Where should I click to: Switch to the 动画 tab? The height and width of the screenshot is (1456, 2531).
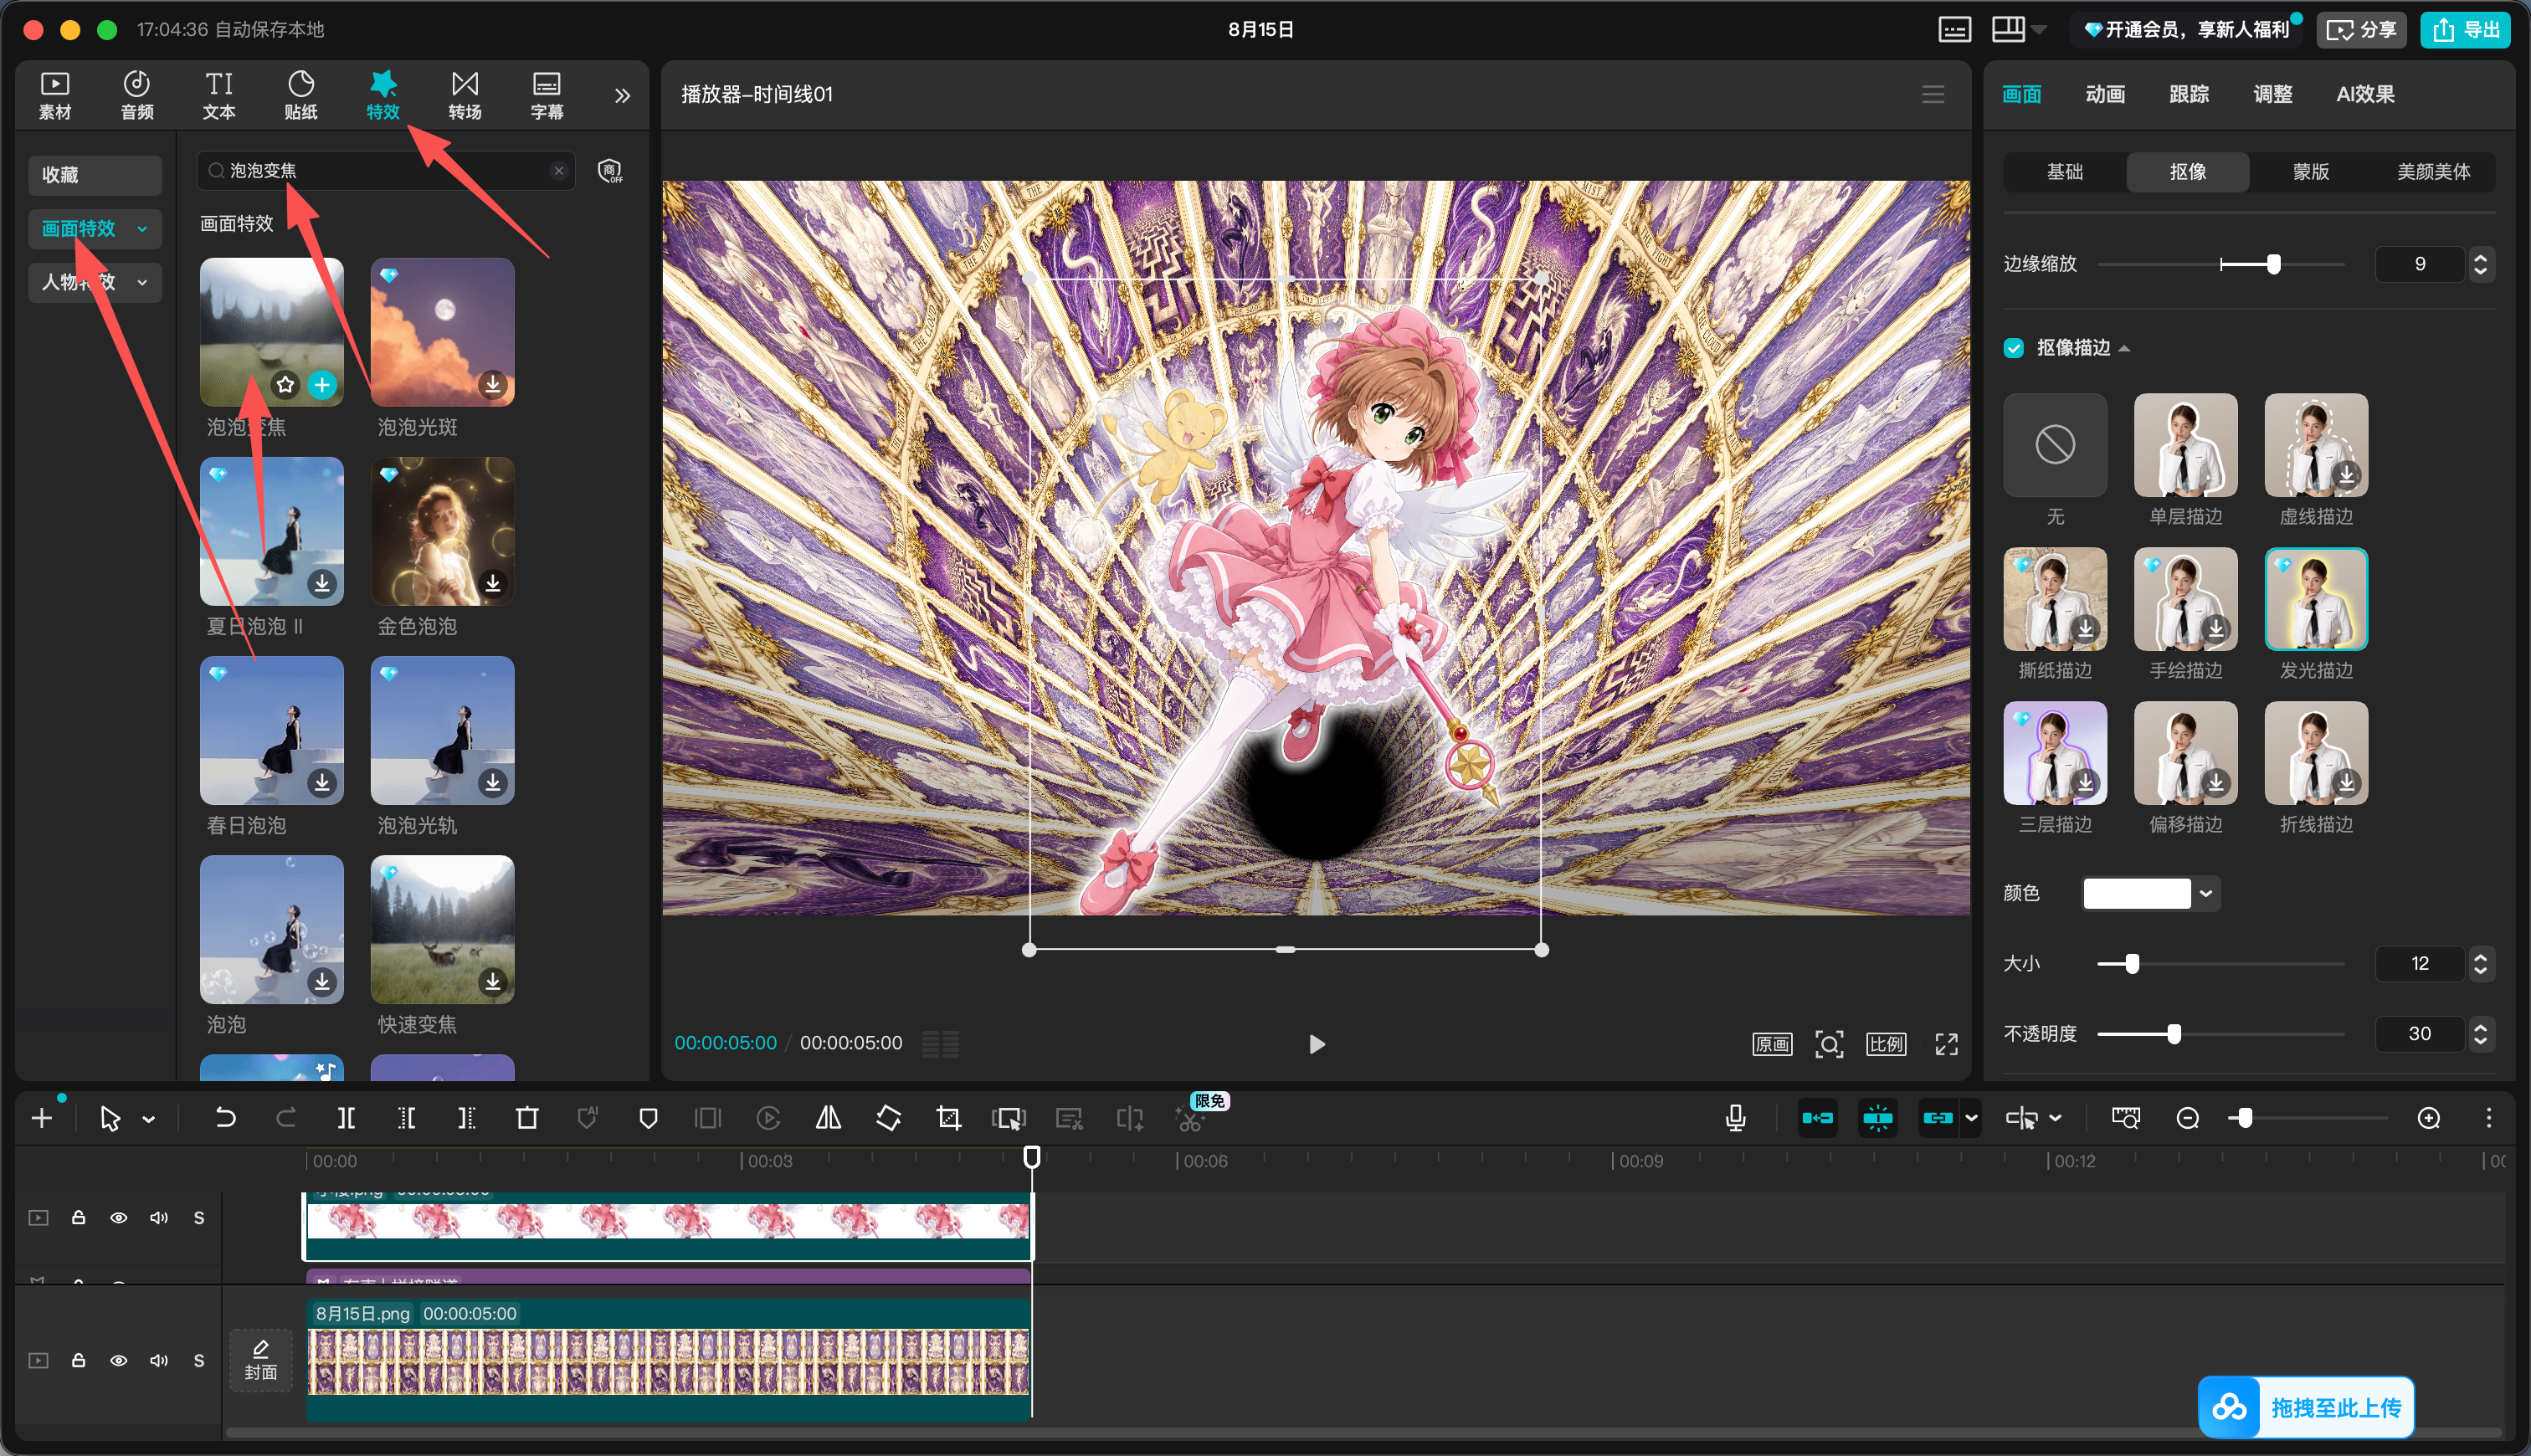pyautogui.click(x=2105, y=94)
